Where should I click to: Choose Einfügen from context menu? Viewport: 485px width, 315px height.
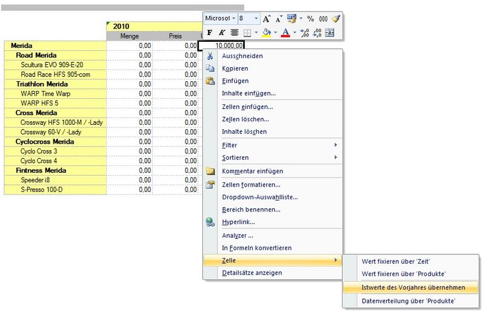[x=273, y=81]
